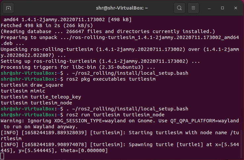This screenshot has height=160, width=244.
Task: Open the terminal hamburger menu
Action: (193, 8)
